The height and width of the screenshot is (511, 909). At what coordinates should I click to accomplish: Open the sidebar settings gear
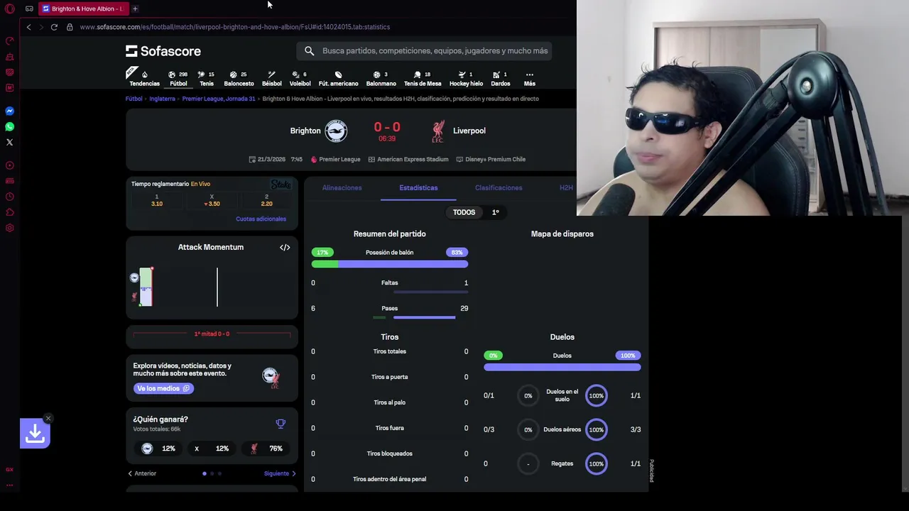(x=10, y=228)
